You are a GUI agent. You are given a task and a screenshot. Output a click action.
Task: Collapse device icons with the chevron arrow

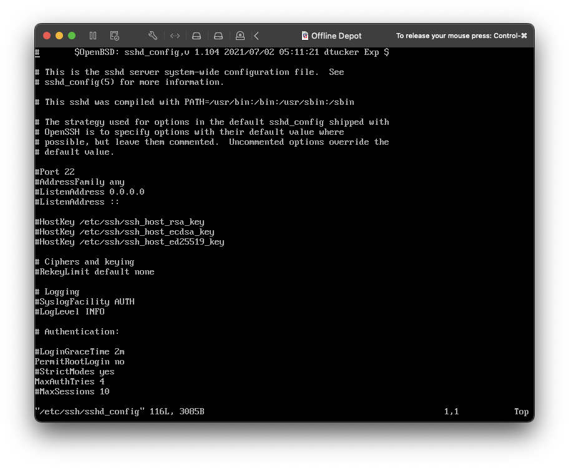(x=256, y=36)
